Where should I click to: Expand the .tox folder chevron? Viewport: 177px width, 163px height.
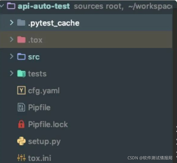[x=12, y=40]
